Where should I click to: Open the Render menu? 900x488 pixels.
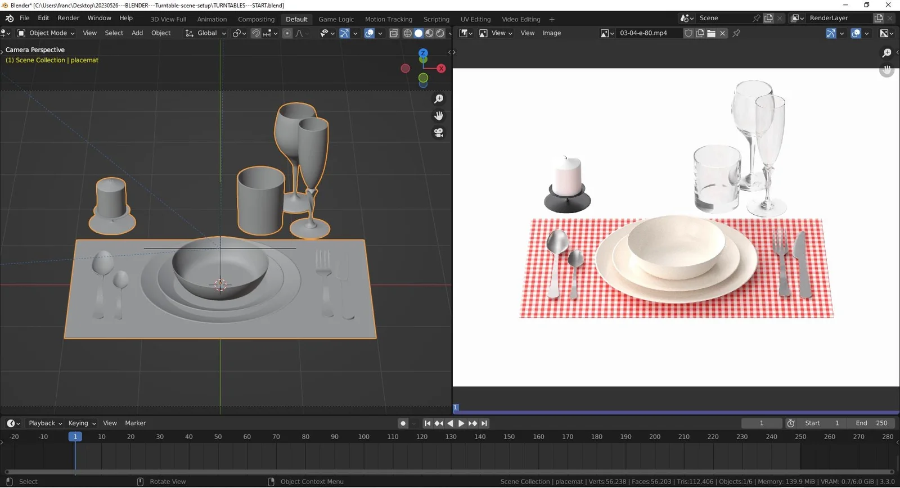68,18
